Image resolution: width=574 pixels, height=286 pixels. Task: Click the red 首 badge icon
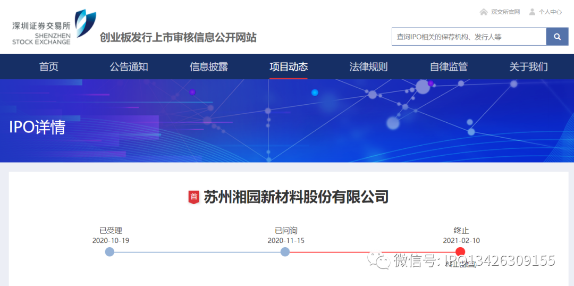tap(193, 197)
